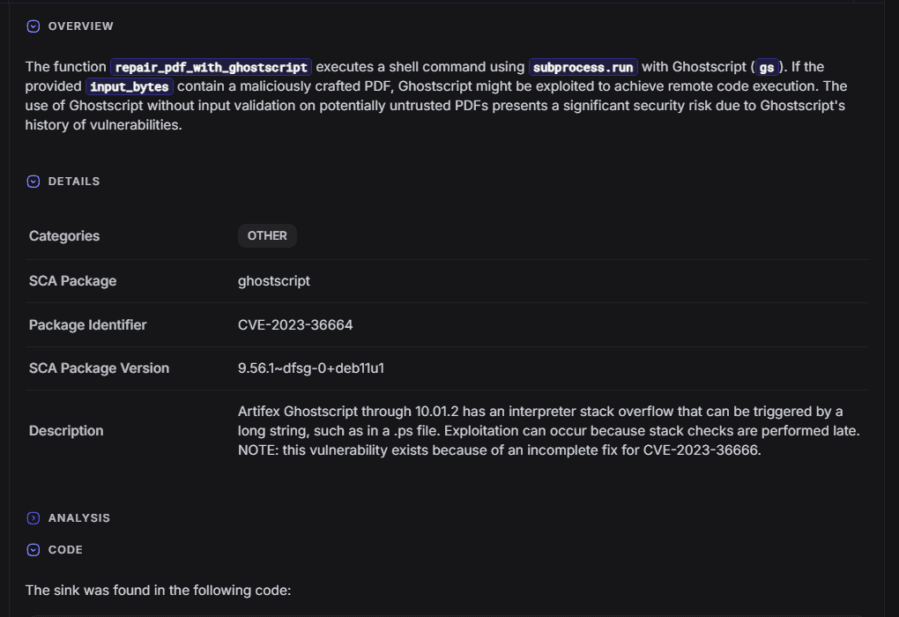Viewport: 899px width, 617px height.
Task: Click the ghostscript package name value
Action: 274,281
